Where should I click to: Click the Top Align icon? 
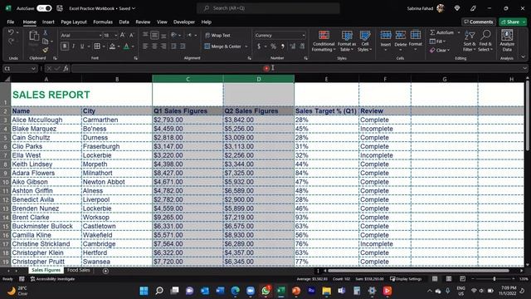tap(145, 35)
